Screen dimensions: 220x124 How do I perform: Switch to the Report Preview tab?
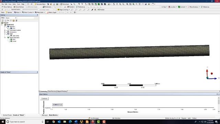tap(62, 91)
